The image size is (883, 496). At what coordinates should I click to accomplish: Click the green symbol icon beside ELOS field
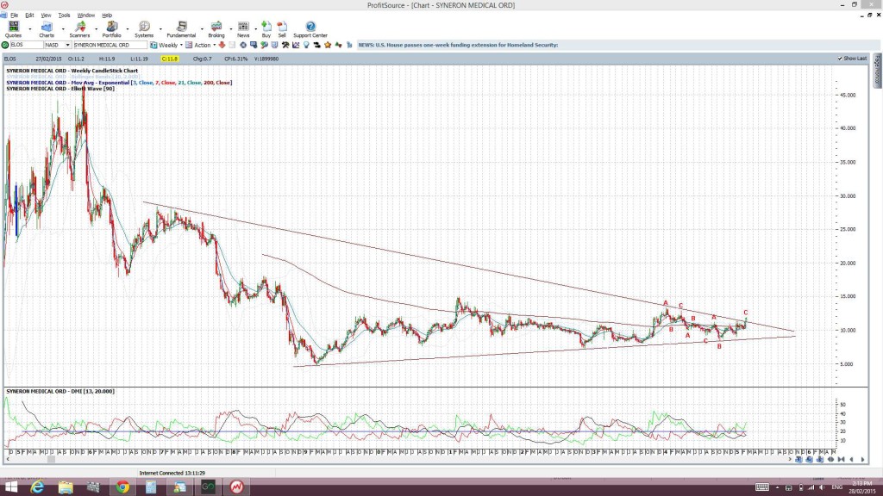point(5,45)
